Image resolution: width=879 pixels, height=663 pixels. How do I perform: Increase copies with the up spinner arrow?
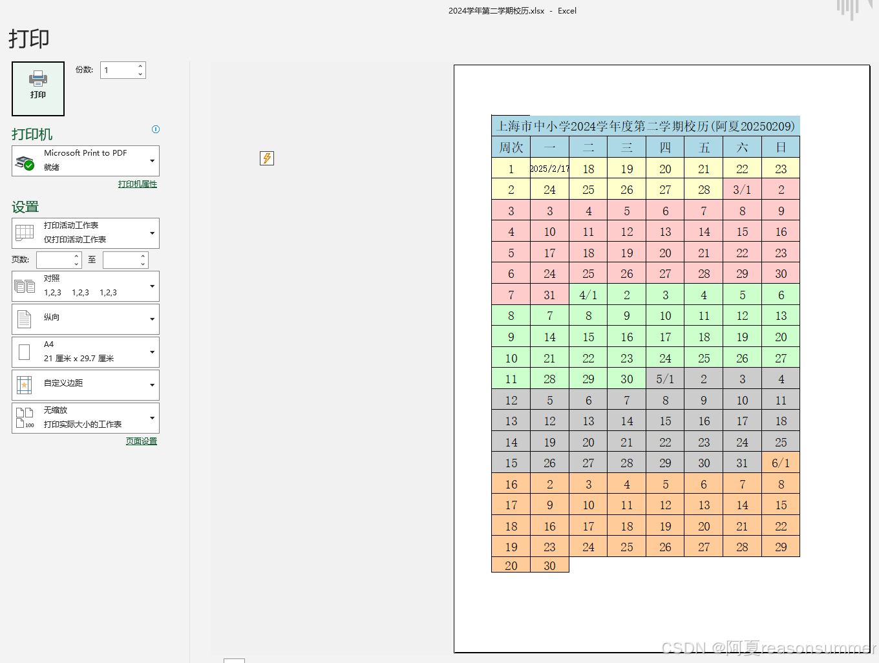tap(140, 66)
